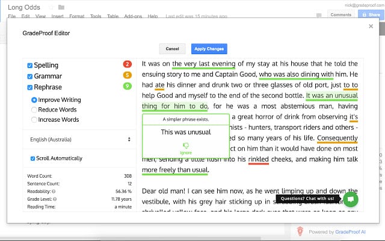Click the red Spelling count badge
Image resolution: width=385 pixels, height=241 pixels.
(127, 64)
